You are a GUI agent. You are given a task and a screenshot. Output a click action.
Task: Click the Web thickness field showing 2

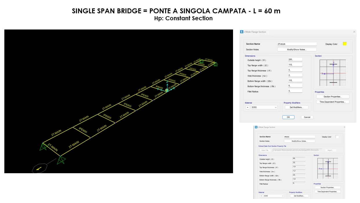tap(295, 75)
